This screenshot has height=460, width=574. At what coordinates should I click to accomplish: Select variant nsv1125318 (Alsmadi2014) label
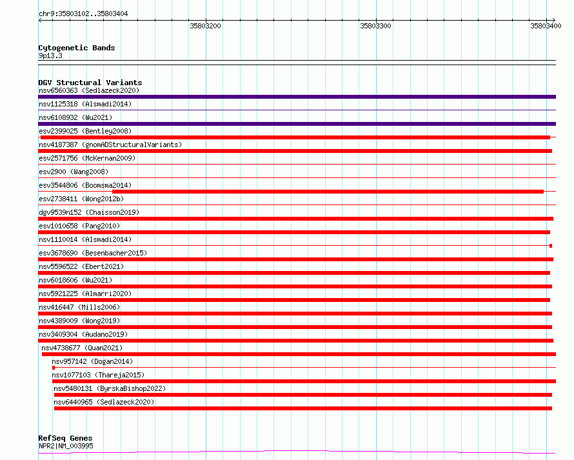[85, 104]
